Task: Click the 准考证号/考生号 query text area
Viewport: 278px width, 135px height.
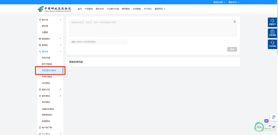Action: click(x=153, y=28)
